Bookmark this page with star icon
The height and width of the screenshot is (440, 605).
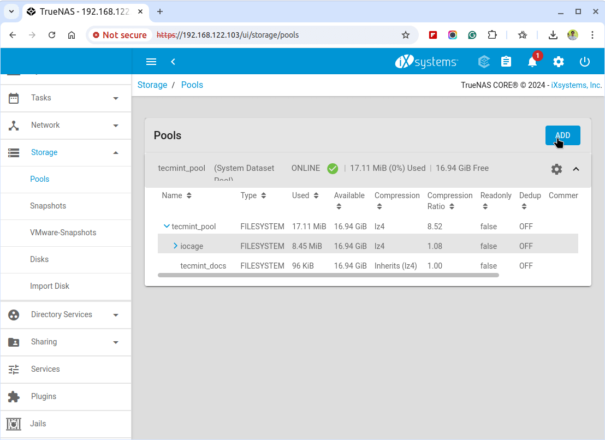(x=406, y=35)
